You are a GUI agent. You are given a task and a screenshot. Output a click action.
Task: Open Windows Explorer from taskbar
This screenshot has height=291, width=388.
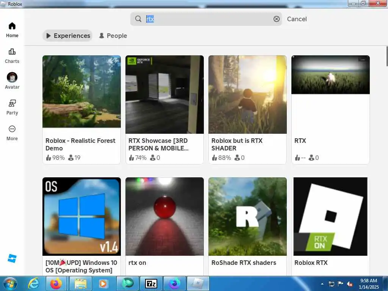tap(81, 283)
